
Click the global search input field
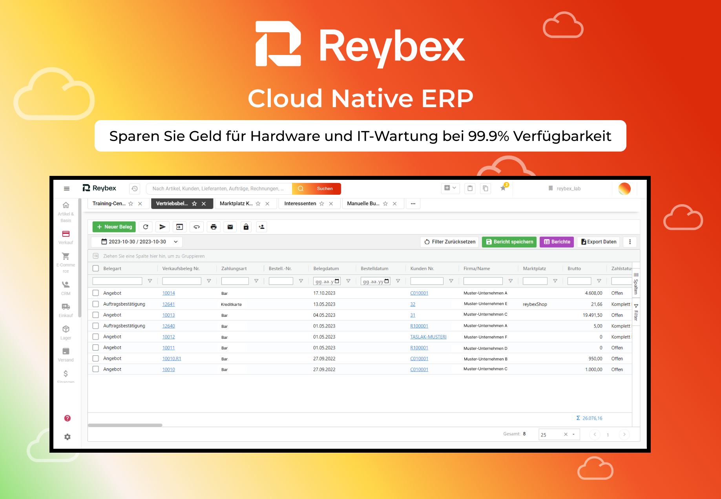pos(219,189)
